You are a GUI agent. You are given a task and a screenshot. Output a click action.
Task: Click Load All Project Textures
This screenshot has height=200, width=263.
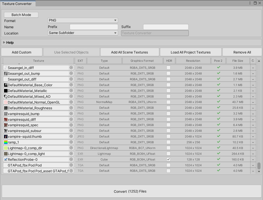coord(191,52)
